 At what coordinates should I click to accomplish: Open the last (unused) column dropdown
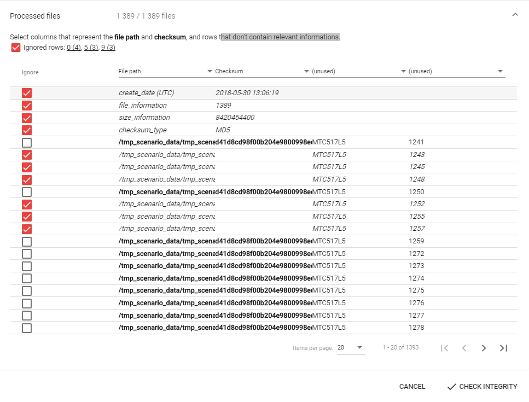[x=456, y=71]
